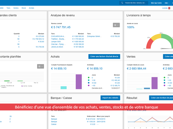This screenshot has width=173, height=129.
Task: Select the purple bar in Achats chart
Action: (x=79, y=82)
